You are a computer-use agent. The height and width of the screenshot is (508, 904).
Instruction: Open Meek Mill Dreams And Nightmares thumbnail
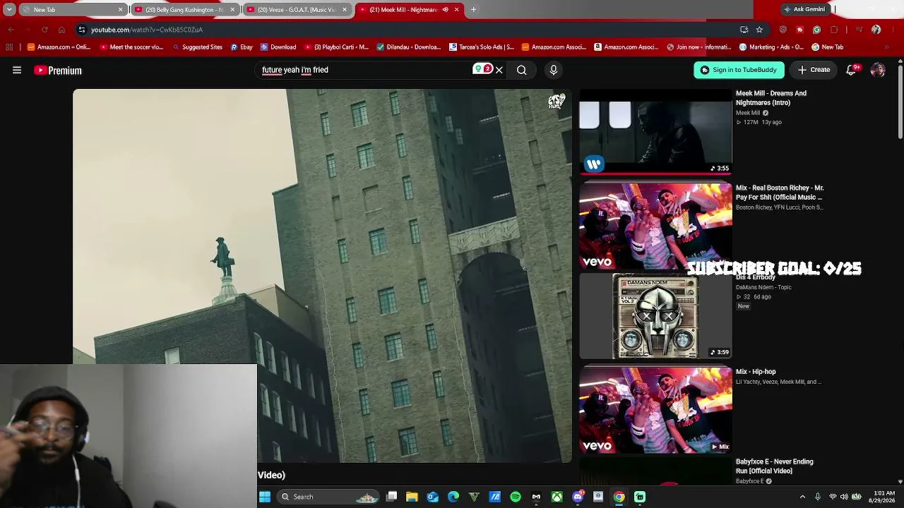click(x=655, y=132)
